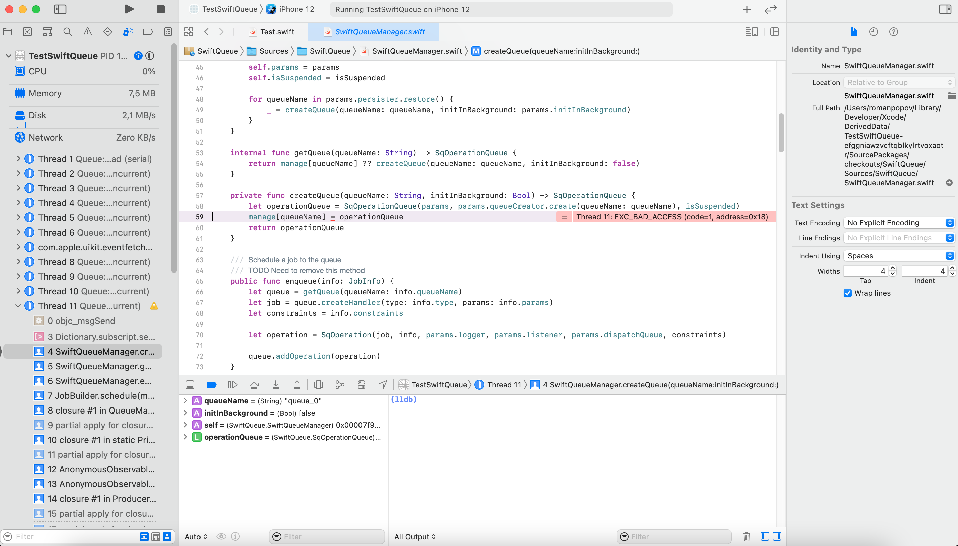Select the Debug Memory Graph icon

tap(340, 384)
